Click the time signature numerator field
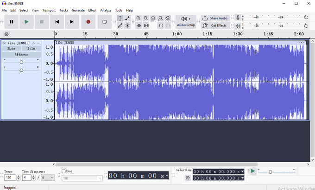This screenshot has width=315, height=190. (27, 177)
